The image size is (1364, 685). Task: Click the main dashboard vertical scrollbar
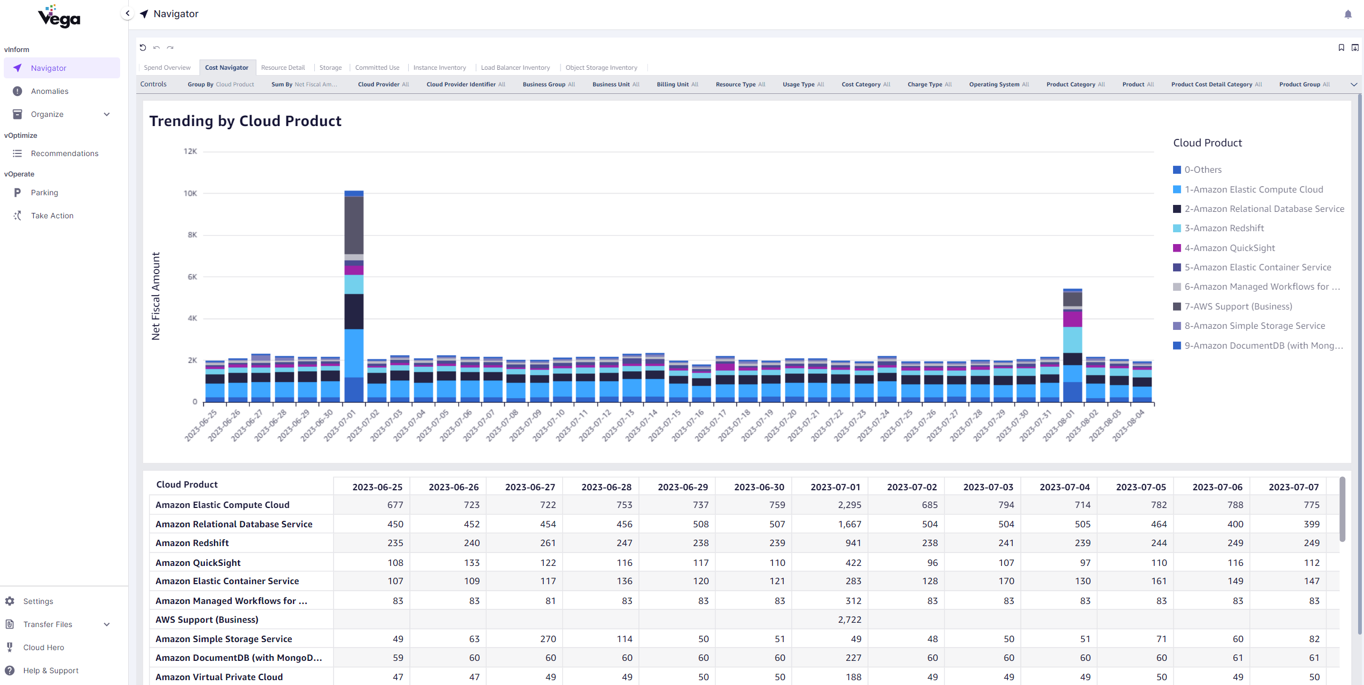1360,365
